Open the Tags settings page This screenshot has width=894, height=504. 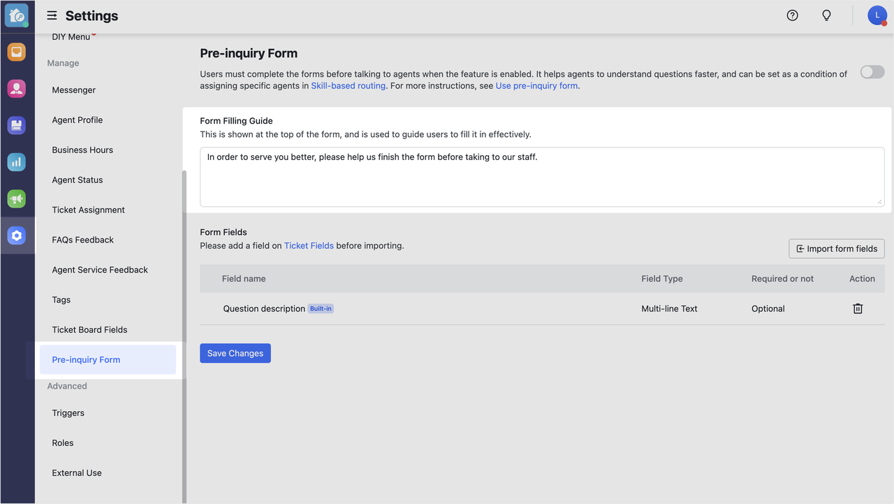click(x=61, y=301)
